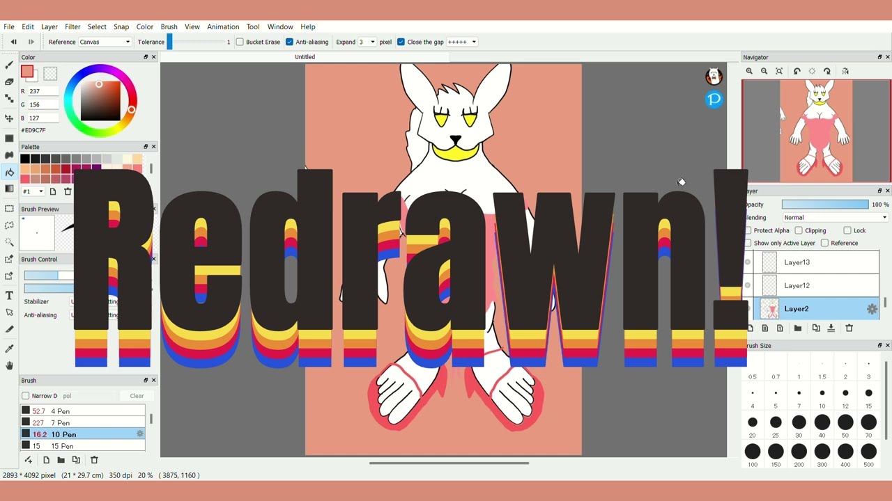
Task: Rotate canvas right in Navigator
Action: tap(827, 71)
